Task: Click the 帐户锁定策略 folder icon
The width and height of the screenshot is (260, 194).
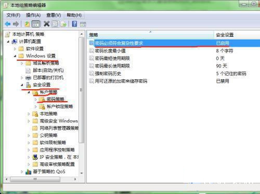Action: pyautogui.click(x=42, y=106)
